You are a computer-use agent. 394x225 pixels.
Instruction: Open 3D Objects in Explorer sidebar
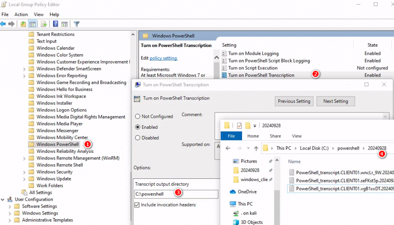tap(248, 222)
